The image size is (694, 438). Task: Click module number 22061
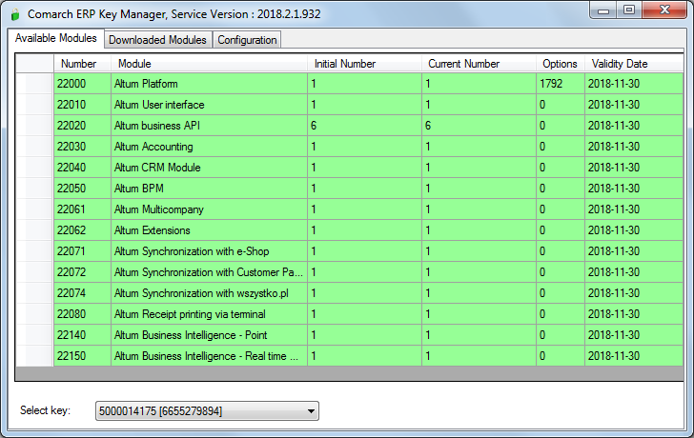pyautogui.click(x=82, y=209)
